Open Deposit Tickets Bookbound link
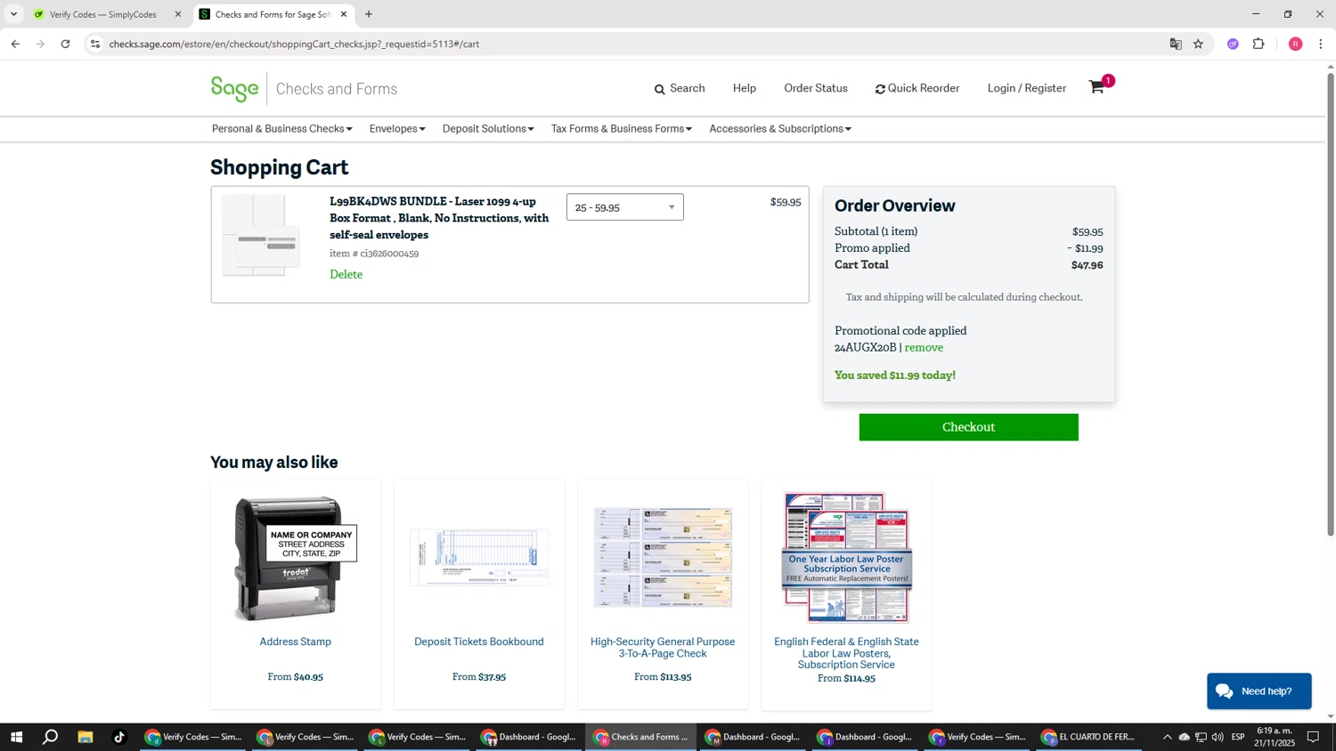Viewport: 1336px width, 751px height. (478, 642)
